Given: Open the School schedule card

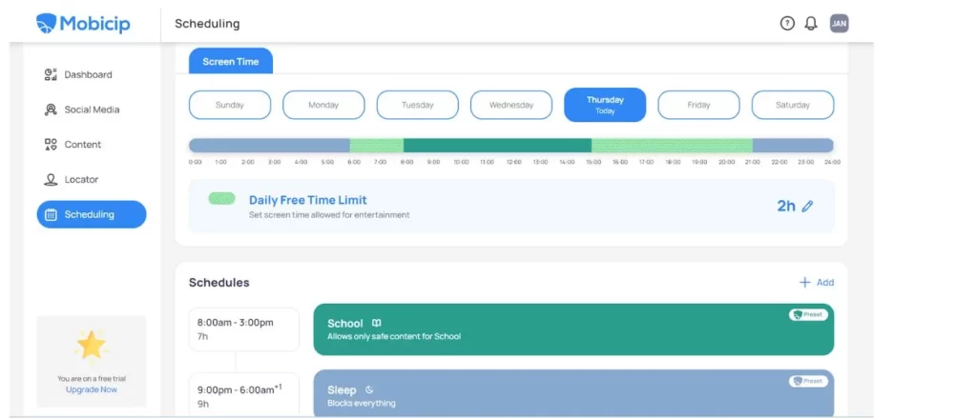Looking at the screenshot, I should pos(572,329).
